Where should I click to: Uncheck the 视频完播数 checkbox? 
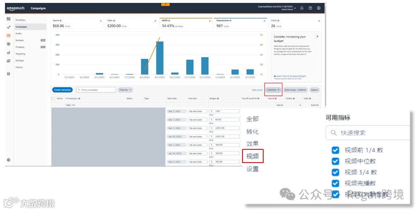pyautogui.click(x=335, y=183)
